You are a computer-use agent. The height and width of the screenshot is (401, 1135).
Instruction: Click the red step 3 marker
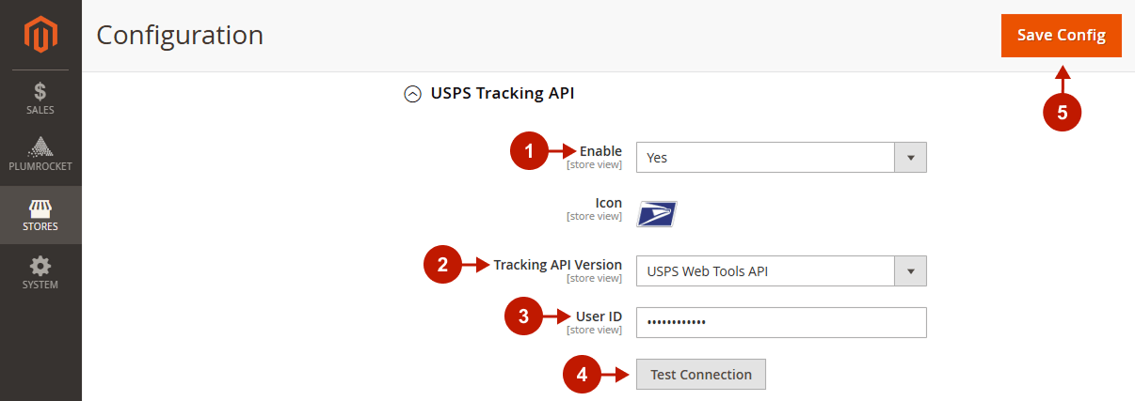click(523, 316)
